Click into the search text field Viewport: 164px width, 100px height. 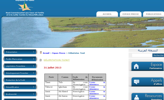pos(142,55)
